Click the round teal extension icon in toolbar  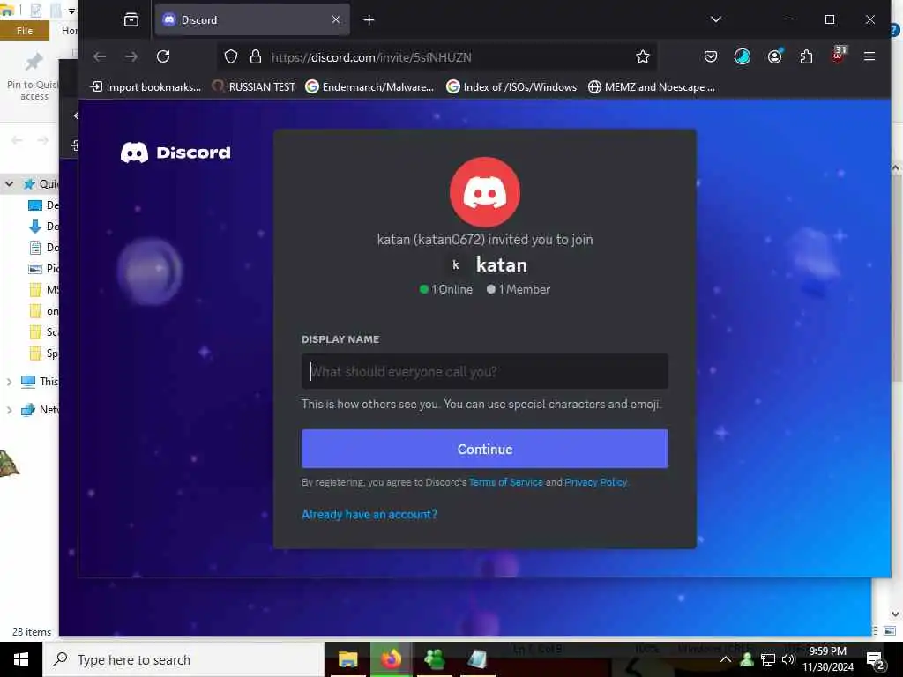(743, 56)
